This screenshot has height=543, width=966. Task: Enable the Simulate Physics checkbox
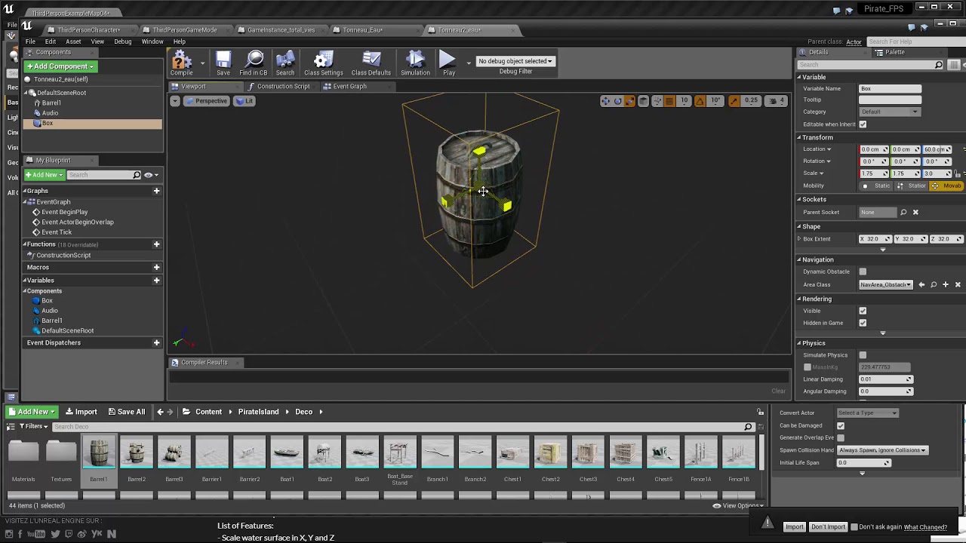[x=863, y=355]
